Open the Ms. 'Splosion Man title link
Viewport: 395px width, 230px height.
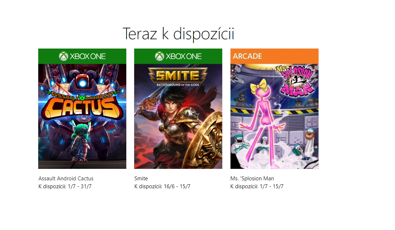[252, 179]
